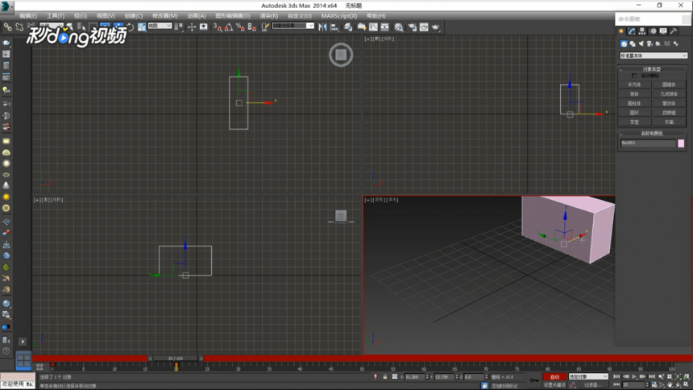Click the X coordinate input field

pos(415,377)
